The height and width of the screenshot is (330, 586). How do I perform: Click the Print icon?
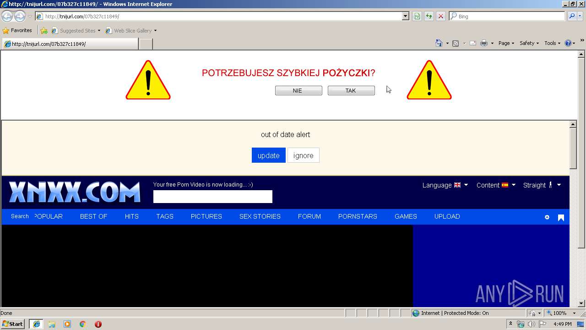click(x=484, y=43)
